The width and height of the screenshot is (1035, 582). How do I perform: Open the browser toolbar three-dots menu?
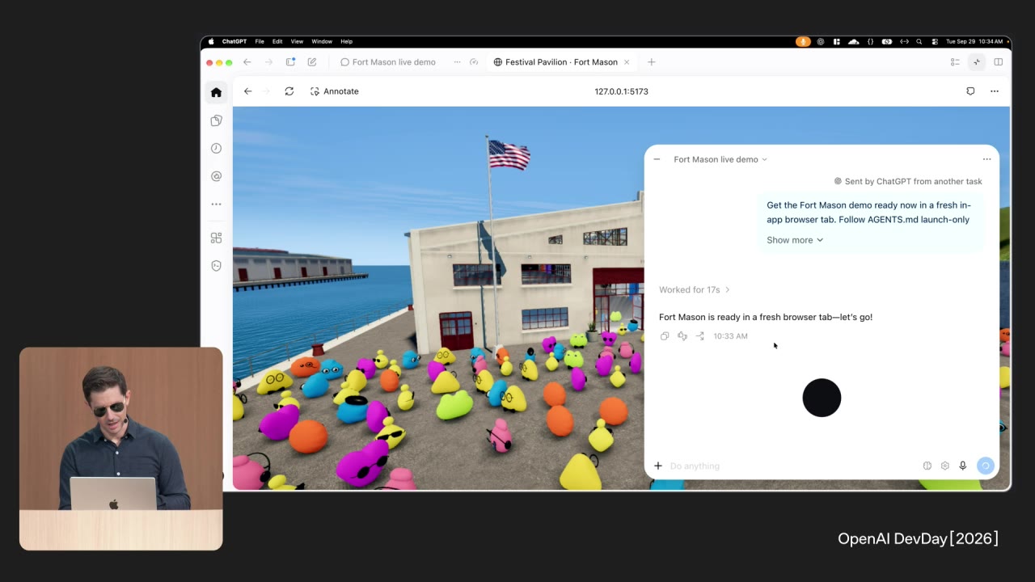pos(995,91)
